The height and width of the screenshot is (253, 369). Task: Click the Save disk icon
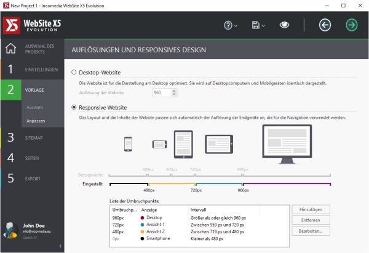point(256,25)
